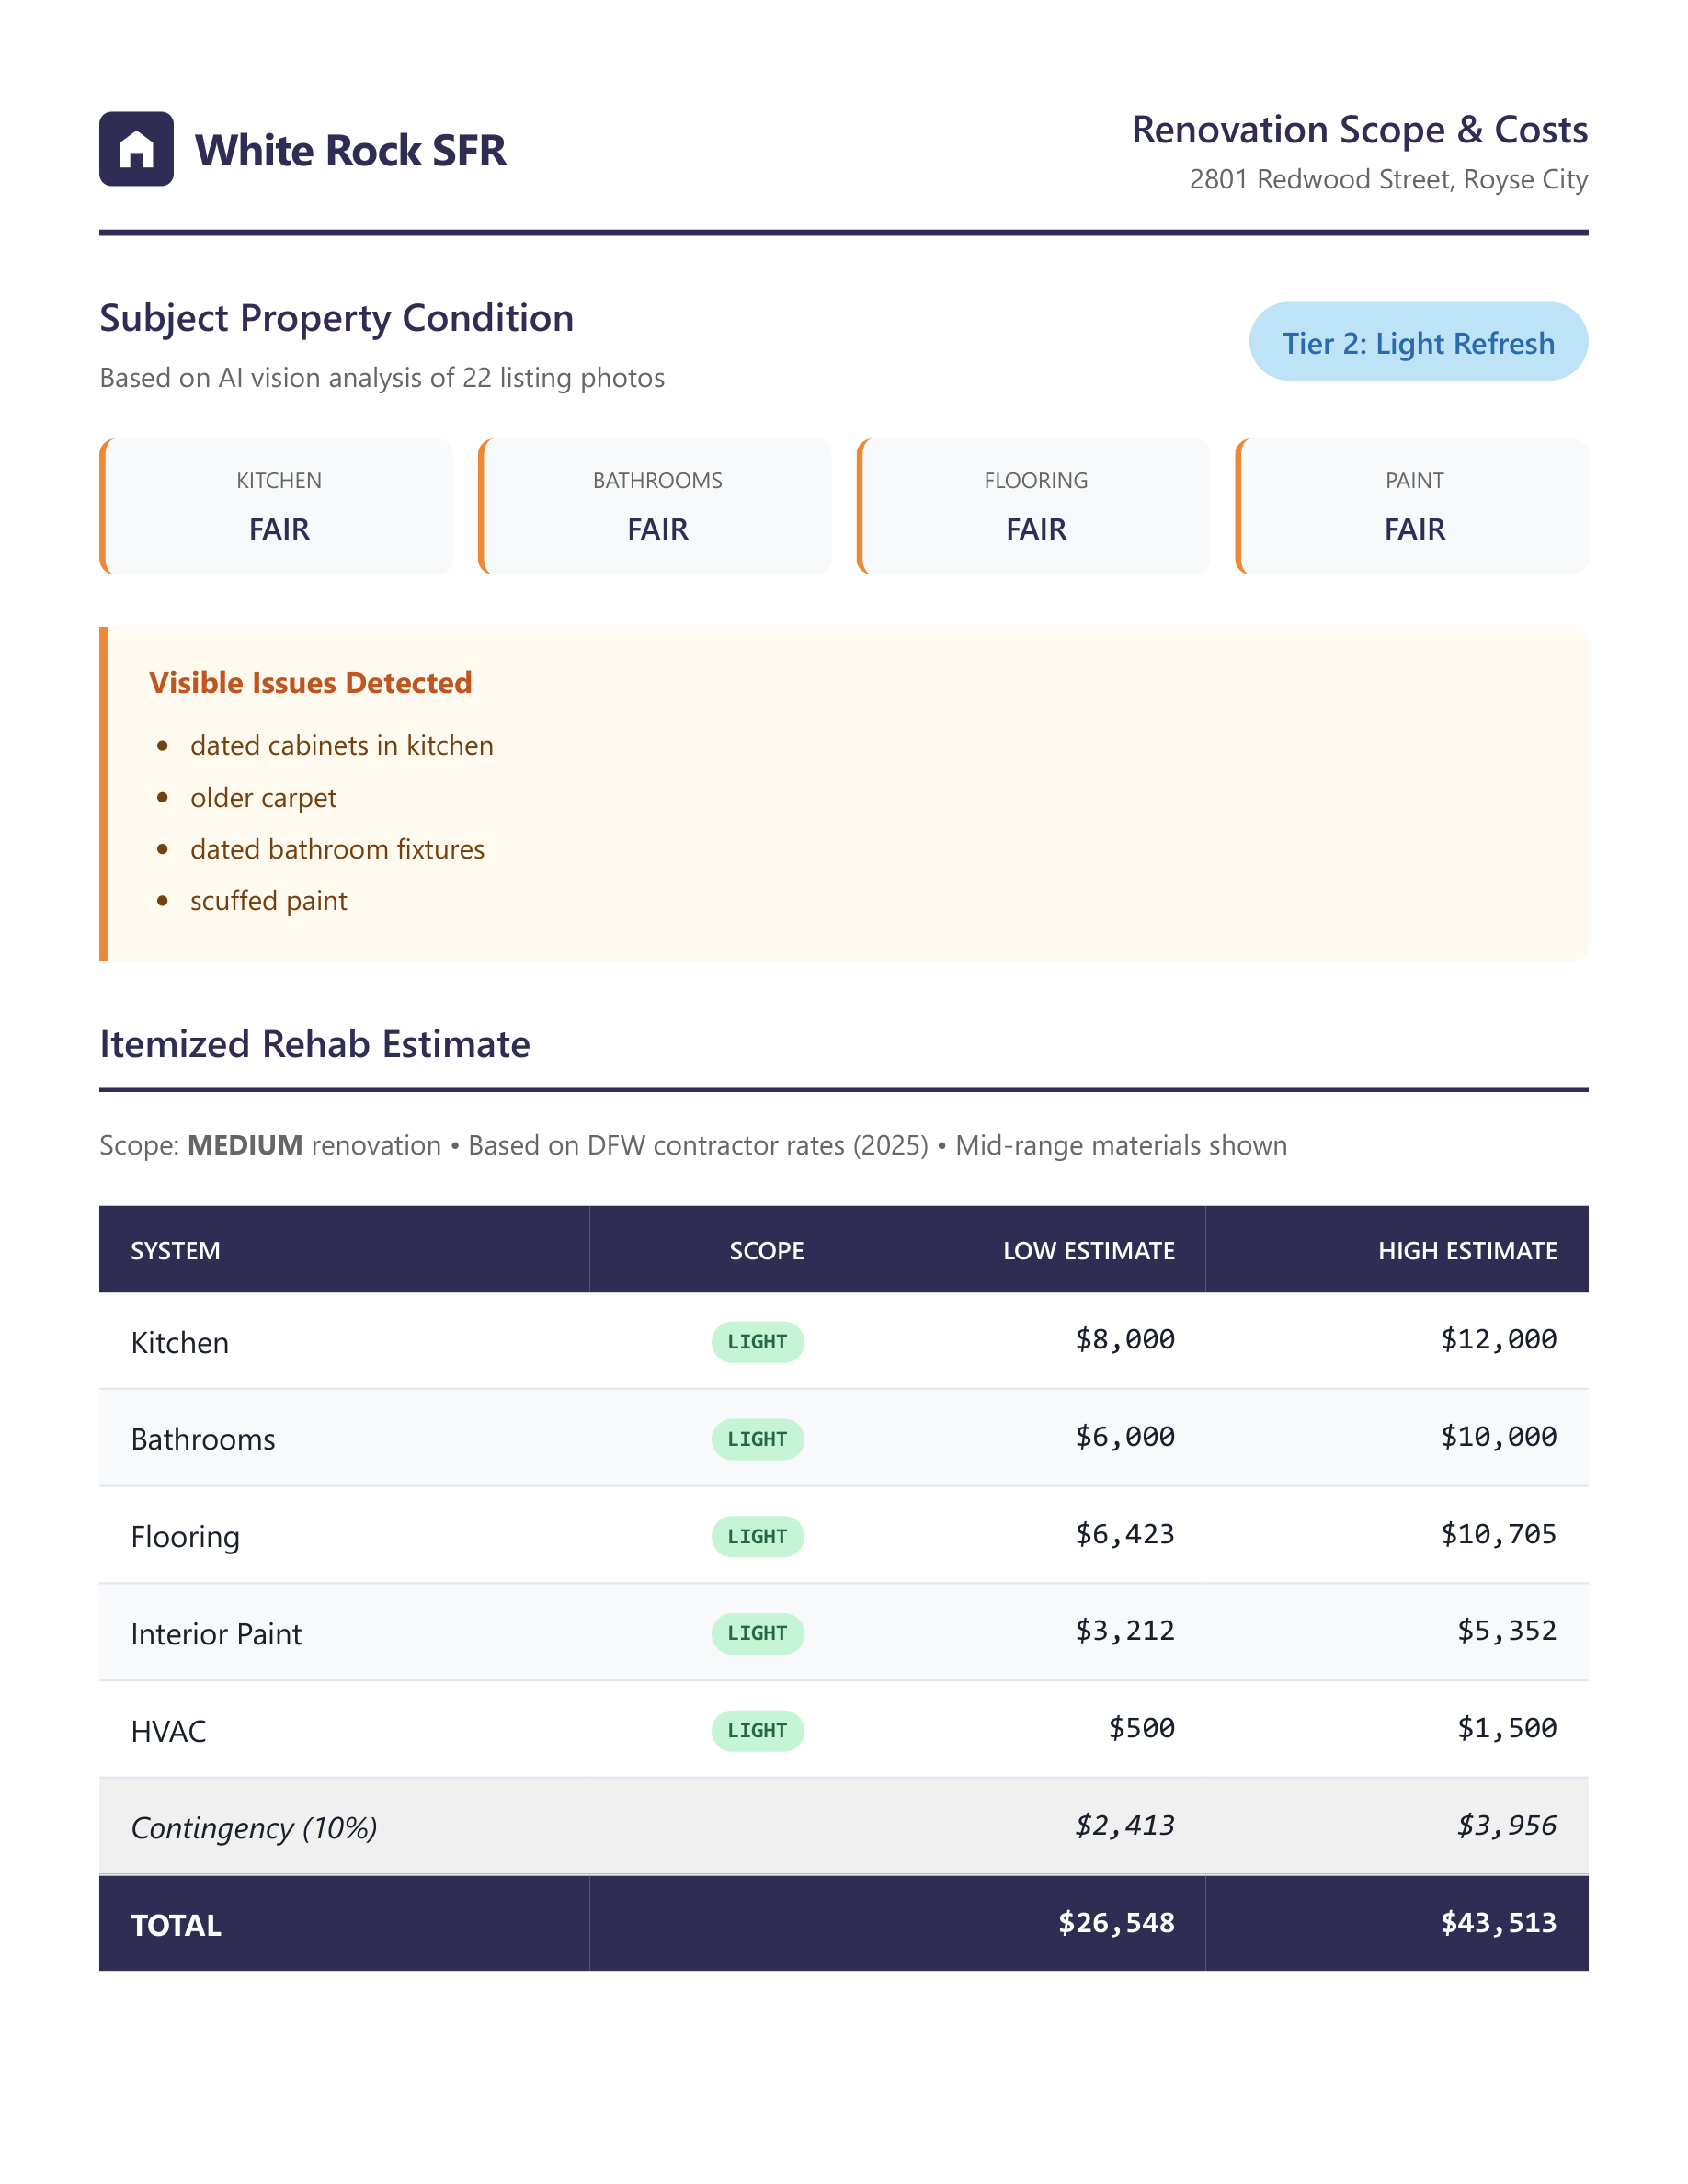
Task: Click the TOTAL high estimate $43,513
Action: click(x=1497, y=1923)
